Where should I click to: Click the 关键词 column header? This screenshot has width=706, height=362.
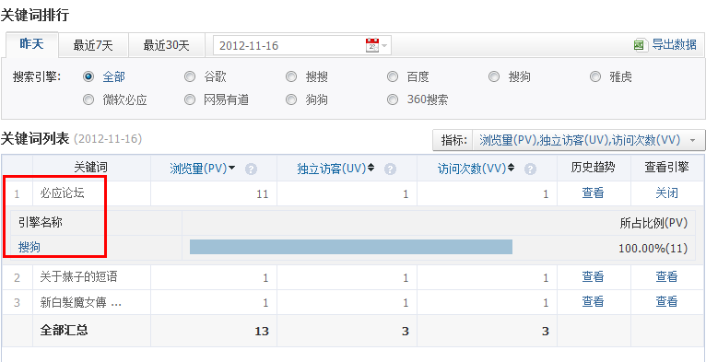coord(91,168)
